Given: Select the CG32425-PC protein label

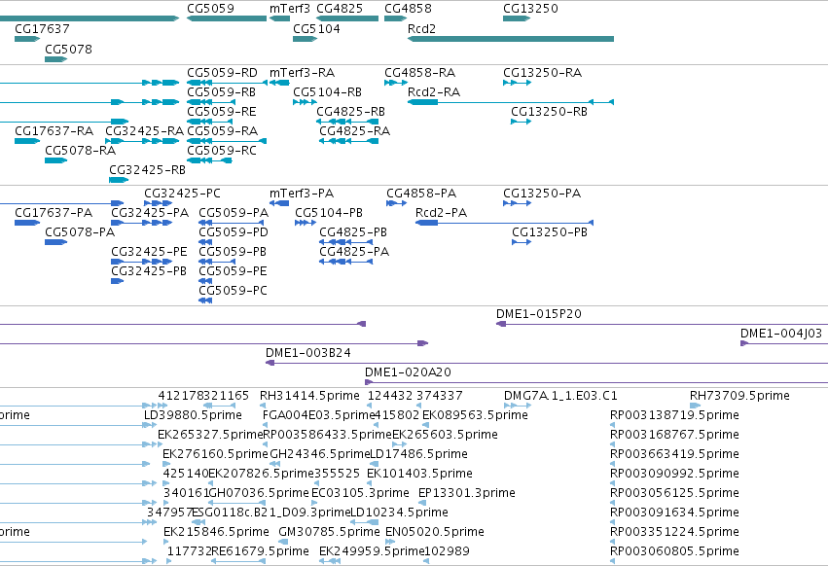Looking at the screenshot, I should 183,194.
